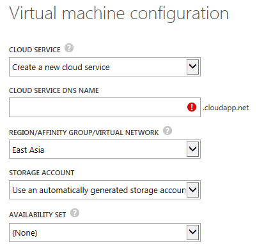
Task: Expand the Cloud Service dropdown arrow
Action: [x=192, y=67]
